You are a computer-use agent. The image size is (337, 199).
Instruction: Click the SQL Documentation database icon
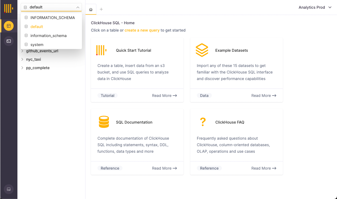[104, 122]
